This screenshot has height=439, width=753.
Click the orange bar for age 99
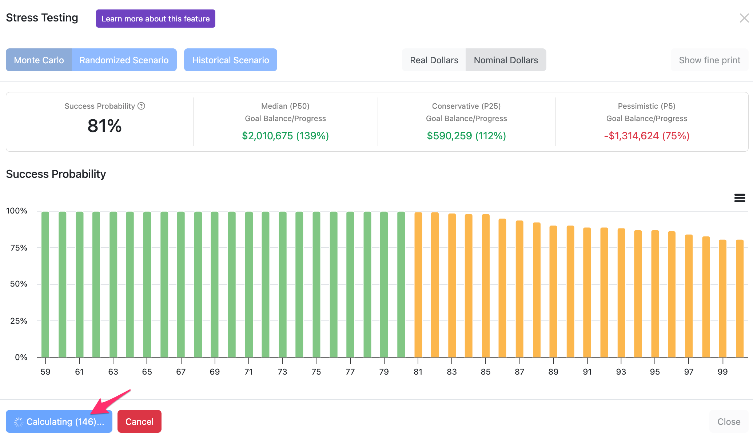pyautogui.click(x=722, y=299)
